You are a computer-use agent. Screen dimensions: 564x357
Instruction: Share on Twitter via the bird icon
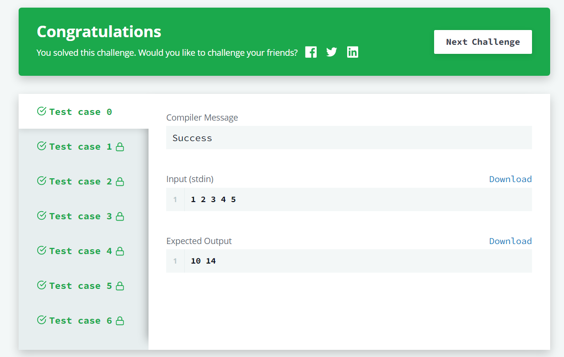click(331, 52)
